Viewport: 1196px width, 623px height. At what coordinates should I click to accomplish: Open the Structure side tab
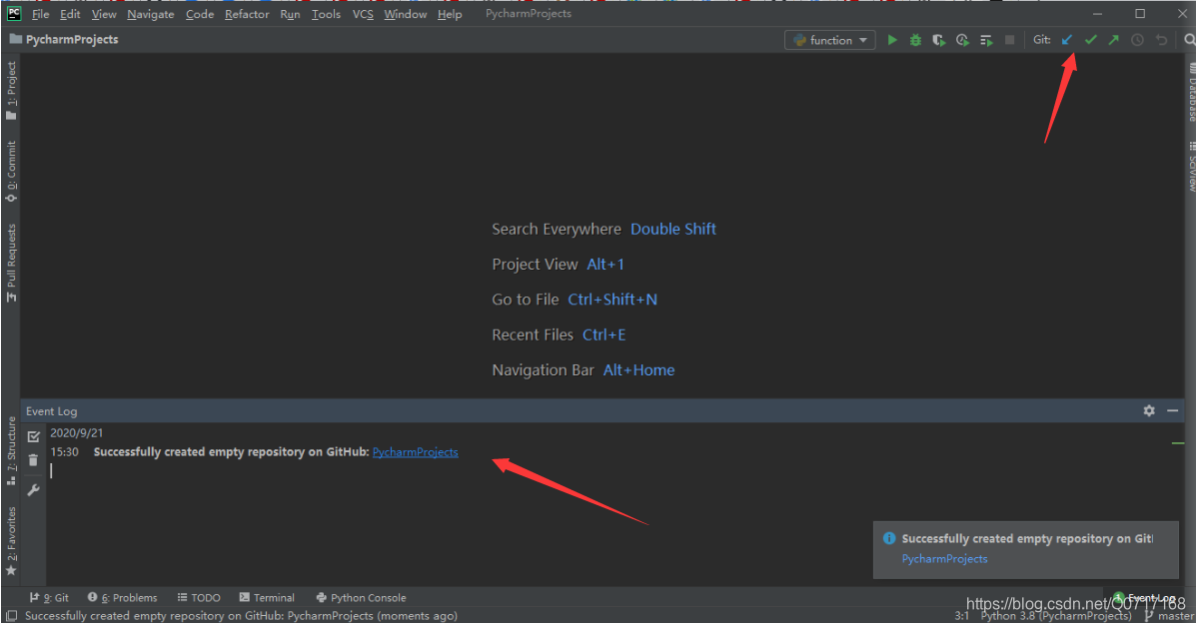(11, 451)
